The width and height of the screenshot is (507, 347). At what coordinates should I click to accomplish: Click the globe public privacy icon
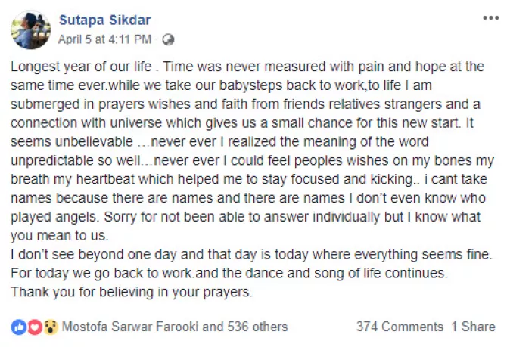(168, 38)
